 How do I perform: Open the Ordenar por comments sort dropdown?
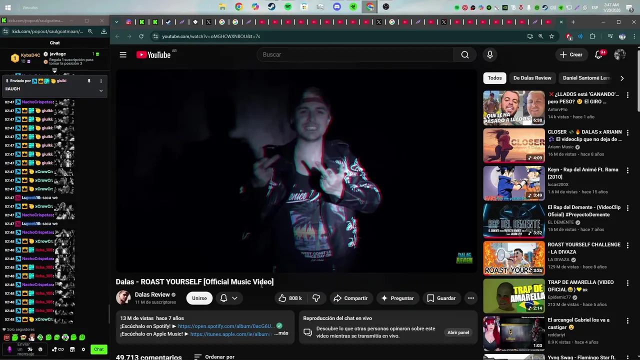pos(214,357)
